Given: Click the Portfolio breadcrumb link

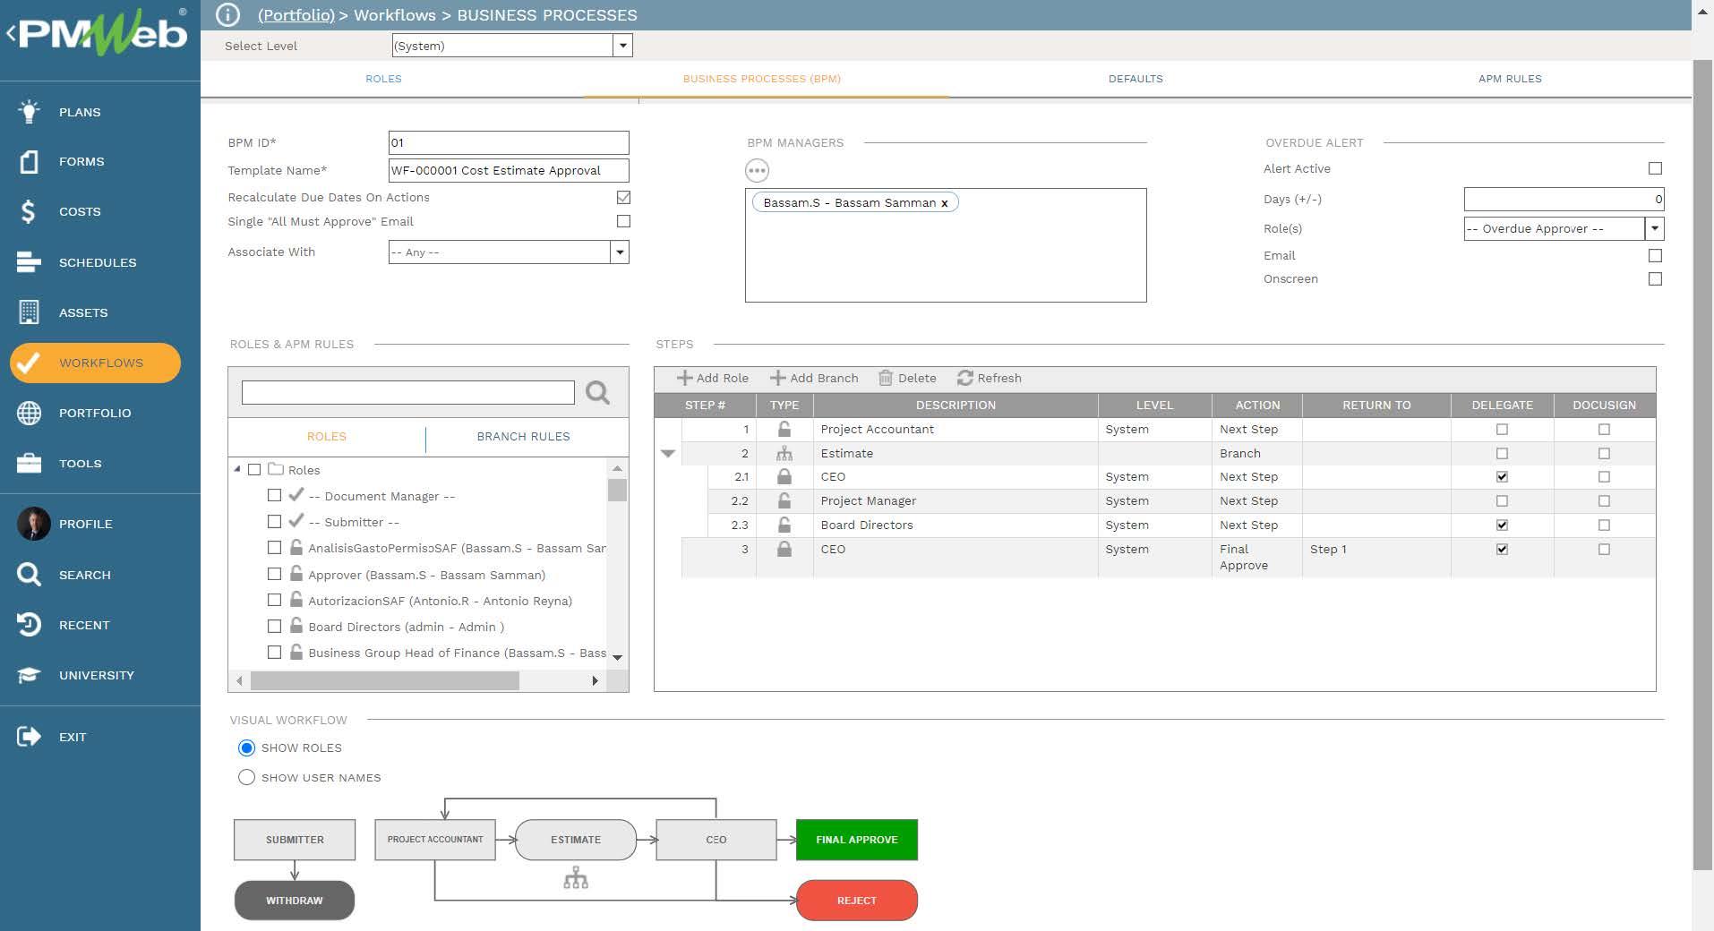Looking at the screenshot, I should (x=296, y=15).
